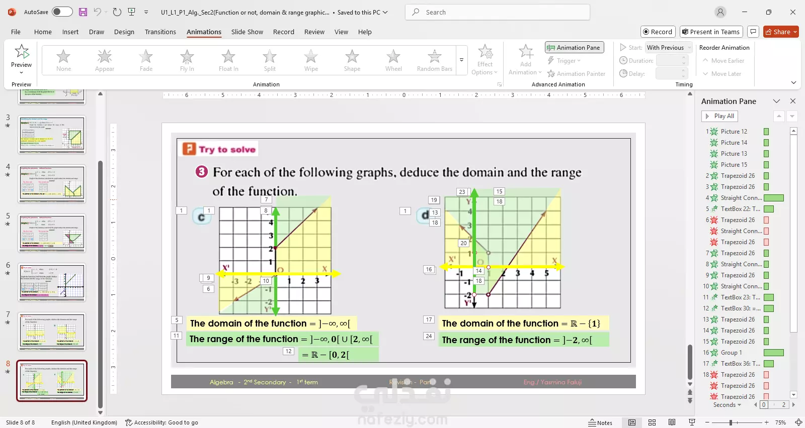Viewport: 805px width, 428px height.
Task: Click Move Later in Reorder Animation
Action: click(x=722, y=74)
